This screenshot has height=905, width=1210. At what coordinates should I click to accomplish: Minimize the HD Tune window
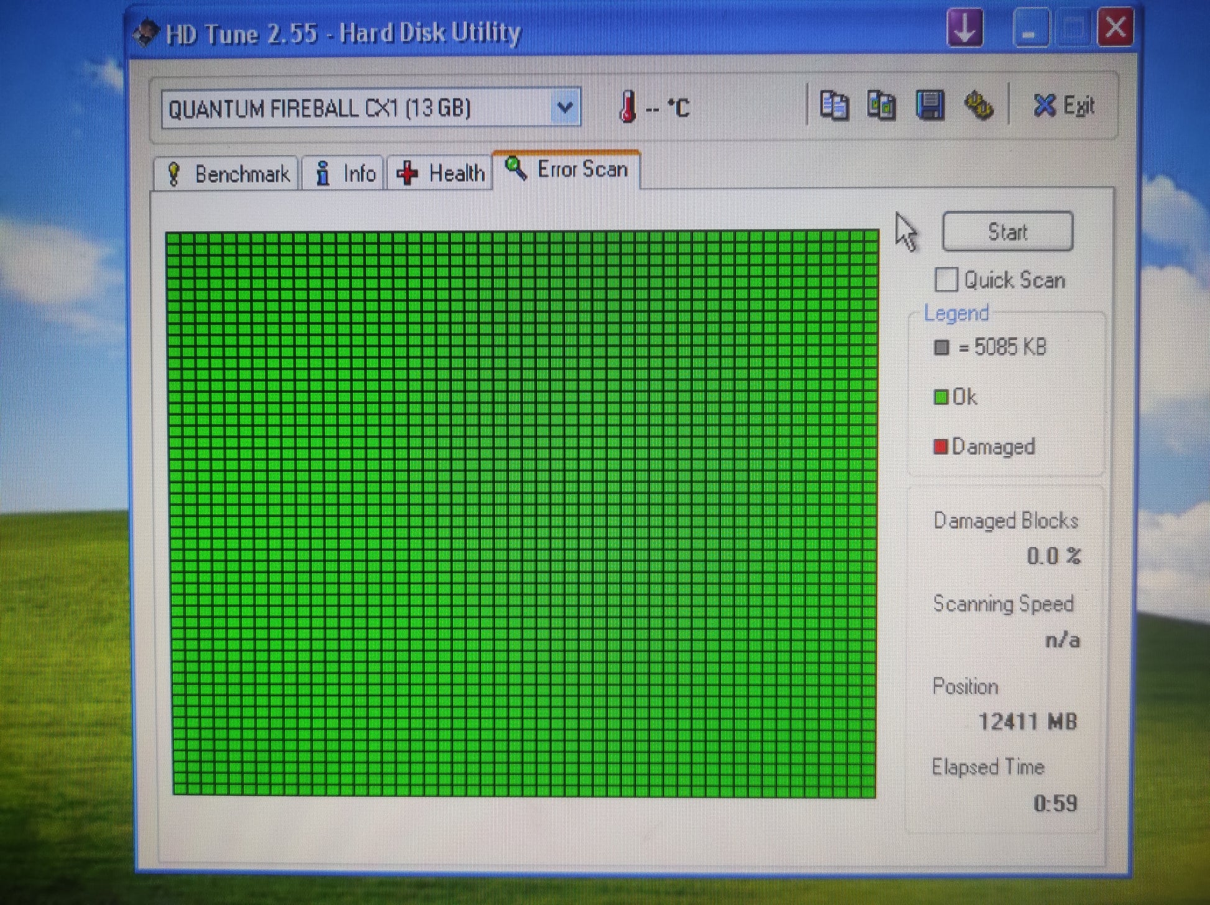[1030, 29]
